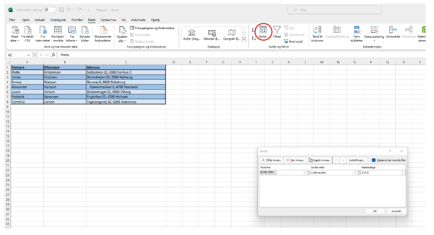This screenshot has height=235, width=434.
Task: Select cell Bakkedraget 15, 8800 Viborg
Action: point(125,92)
